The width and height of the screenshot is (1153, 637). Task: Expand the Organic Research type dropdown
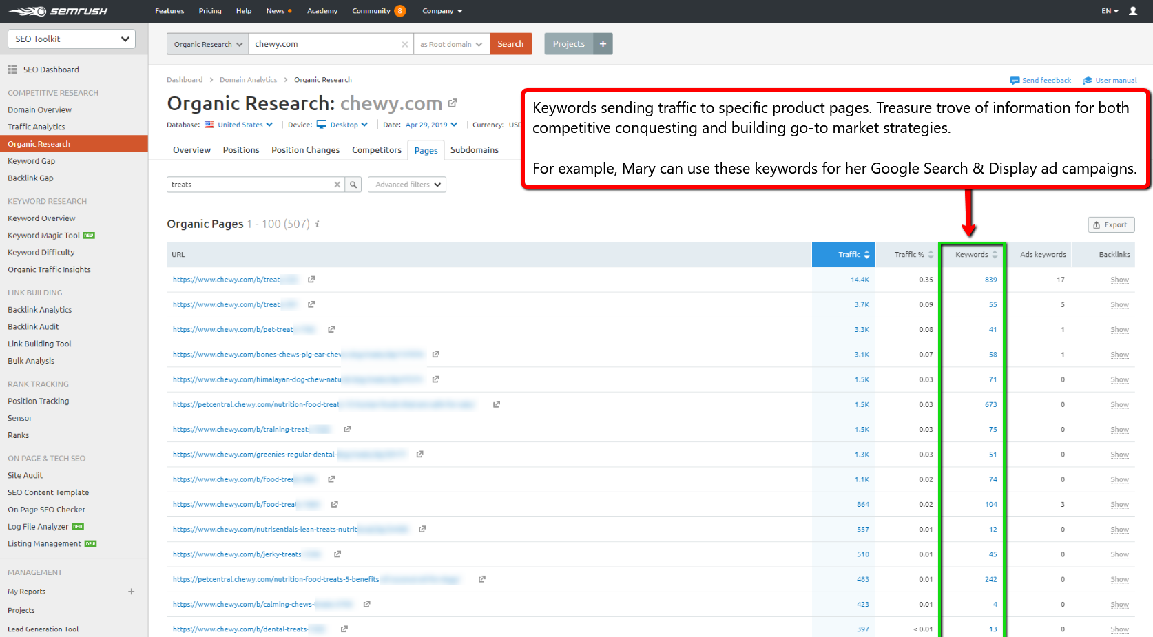[x=208, y=44]
